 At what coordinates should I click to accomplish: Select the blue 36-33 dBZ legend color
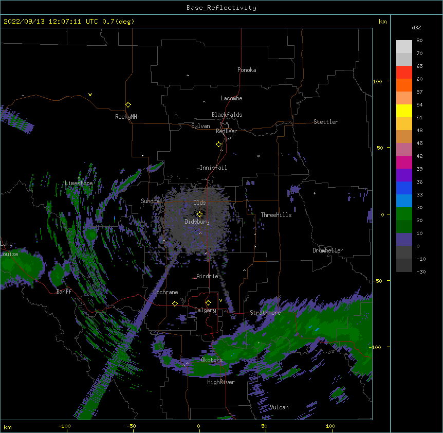(404, 188)
